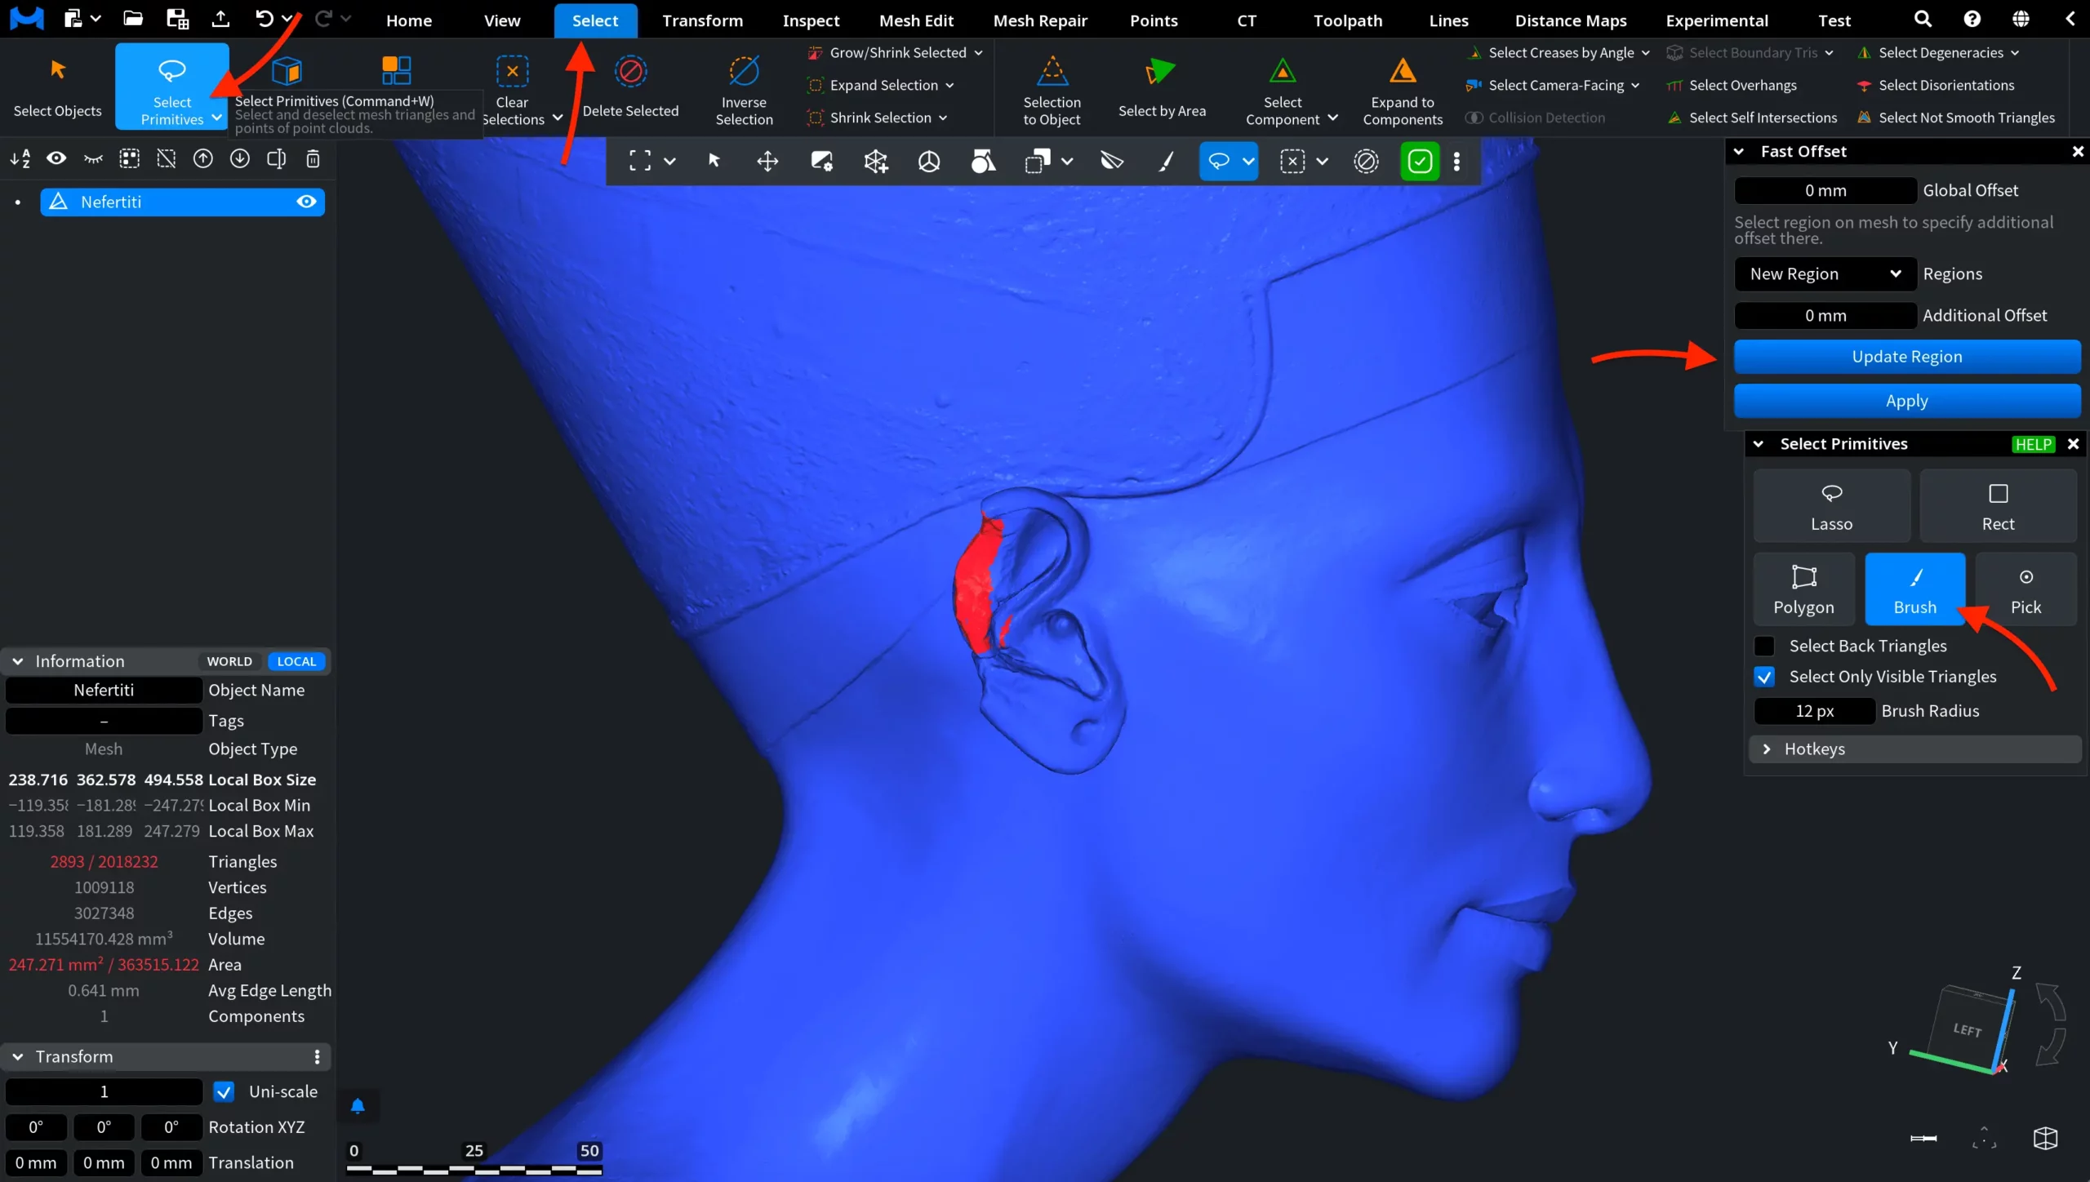
Task: Click the Apply button
Action: [1907, 401]
